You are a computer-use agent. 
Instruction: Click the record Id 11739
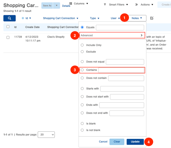(x=18, y=37)
